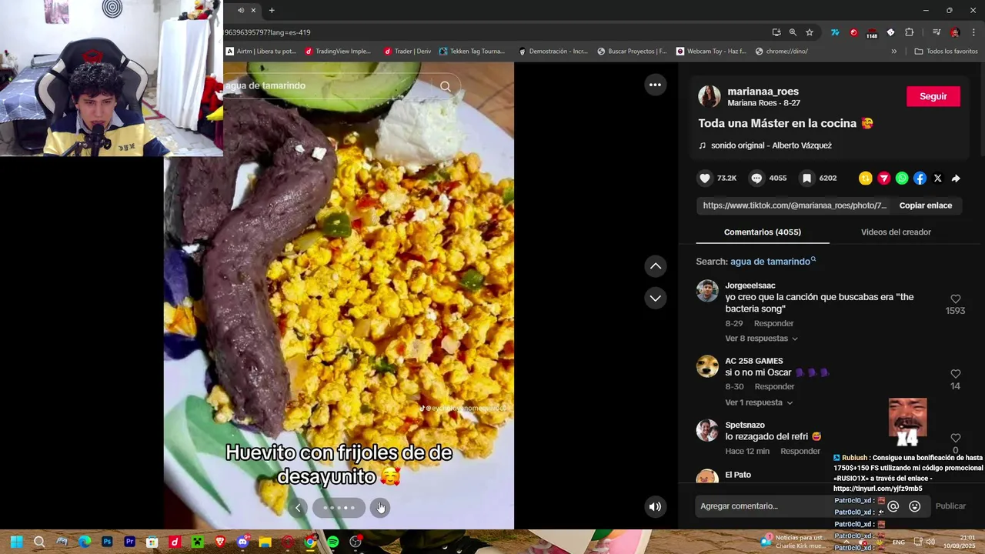
Task: Reply to AC 258 GAMES comment
Action: tap(774, 386)
